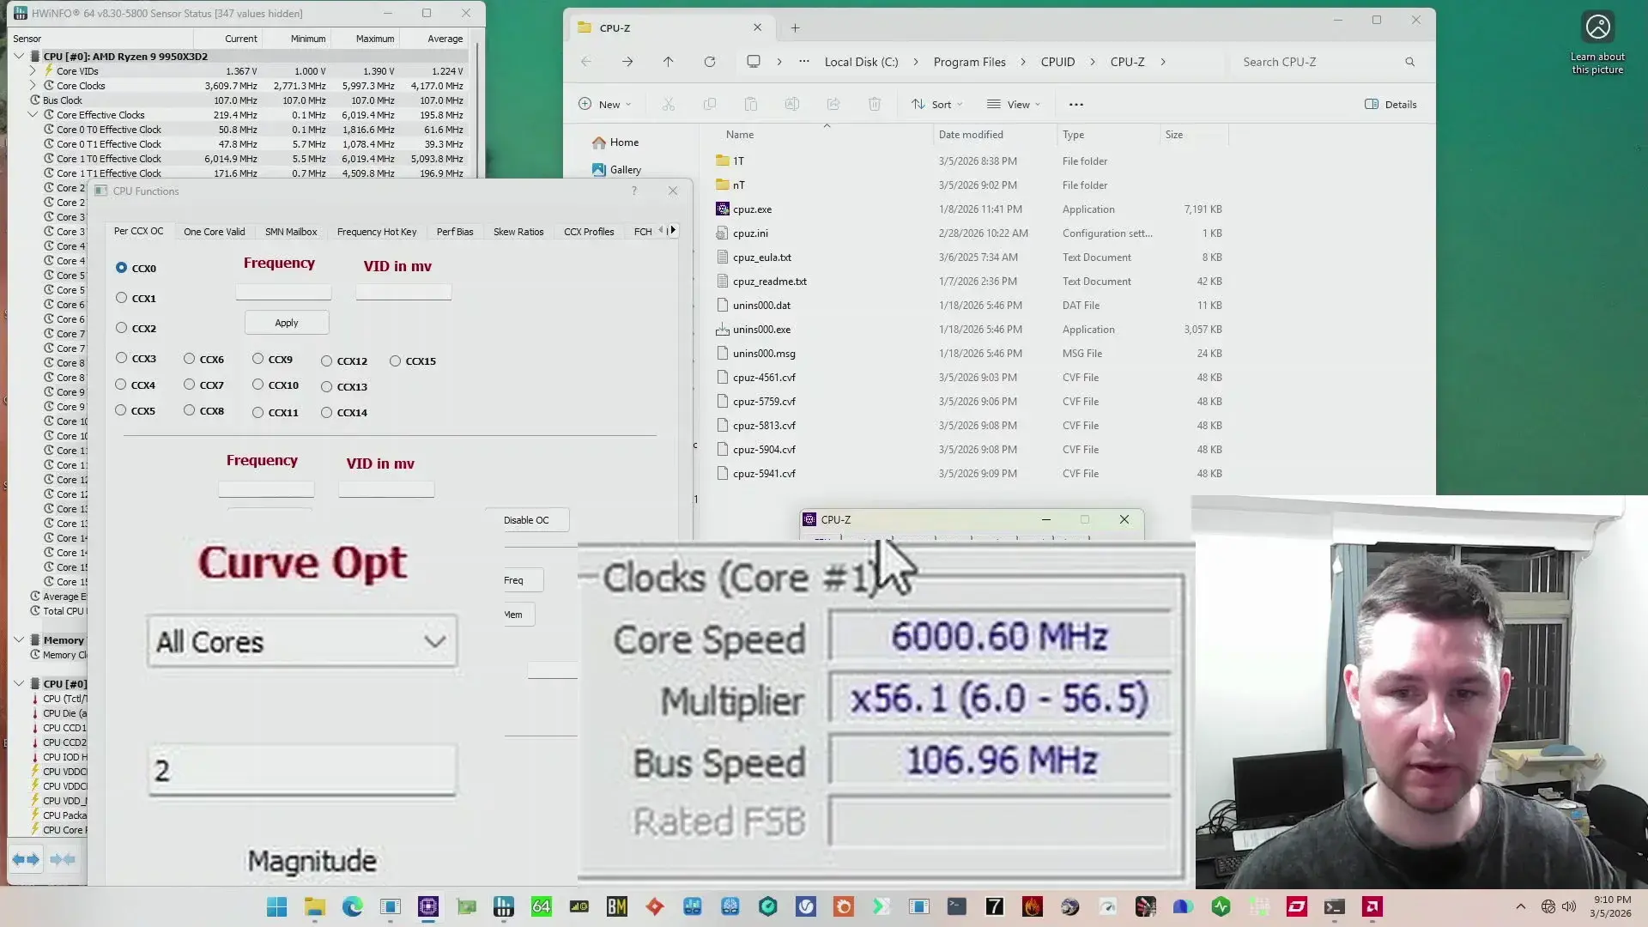Collapse the CPU [#0]: AMD Ryzen 9 tree node
The width and height of the screenshot is (1648, 927).
[19, 57]
